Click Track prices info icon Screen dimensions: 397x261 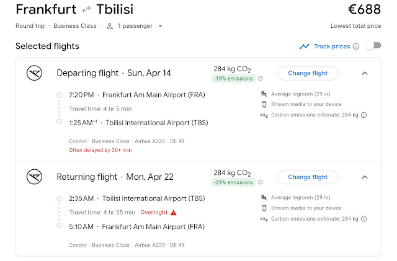click(356, 46)
